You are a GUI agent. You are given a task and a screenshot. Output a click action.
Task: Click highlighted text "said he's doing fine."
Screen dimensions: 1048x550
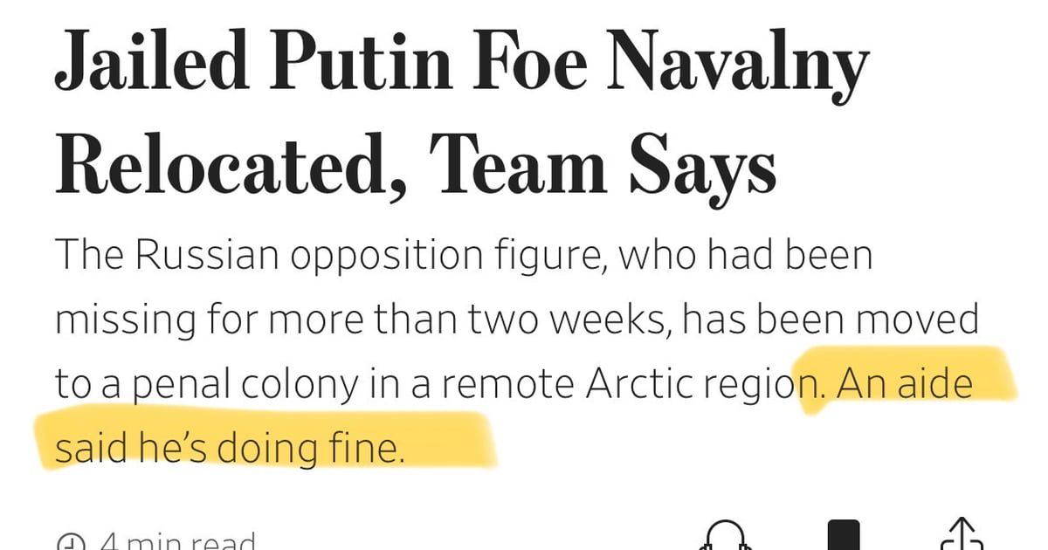(x=231, y=449)
